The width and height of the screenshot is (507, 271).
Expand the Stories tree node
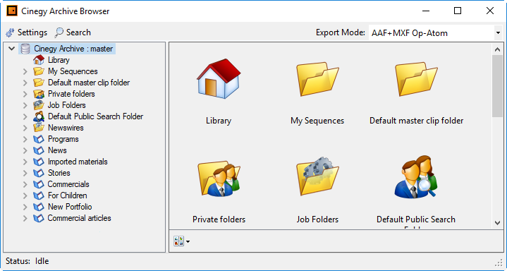(x=25, y=173)
